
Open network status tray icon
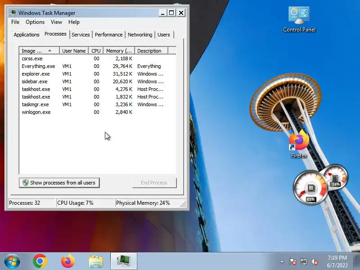point(303,261)
